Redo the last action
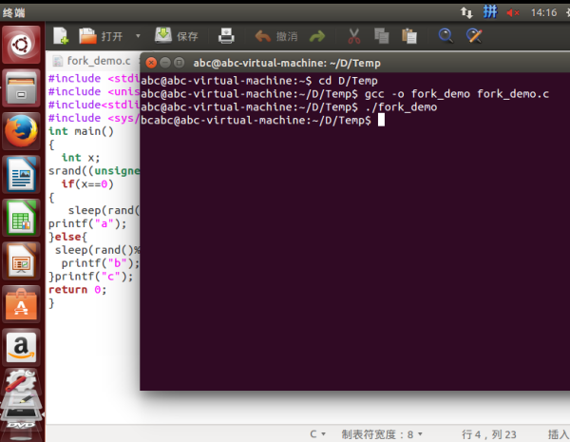 click(317, 36)
